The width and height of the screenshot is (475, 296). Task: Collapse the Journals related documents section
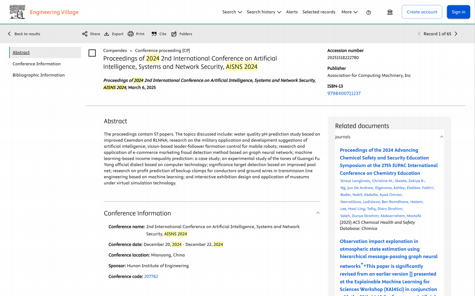pyautogui.click(x=442, y=137)
